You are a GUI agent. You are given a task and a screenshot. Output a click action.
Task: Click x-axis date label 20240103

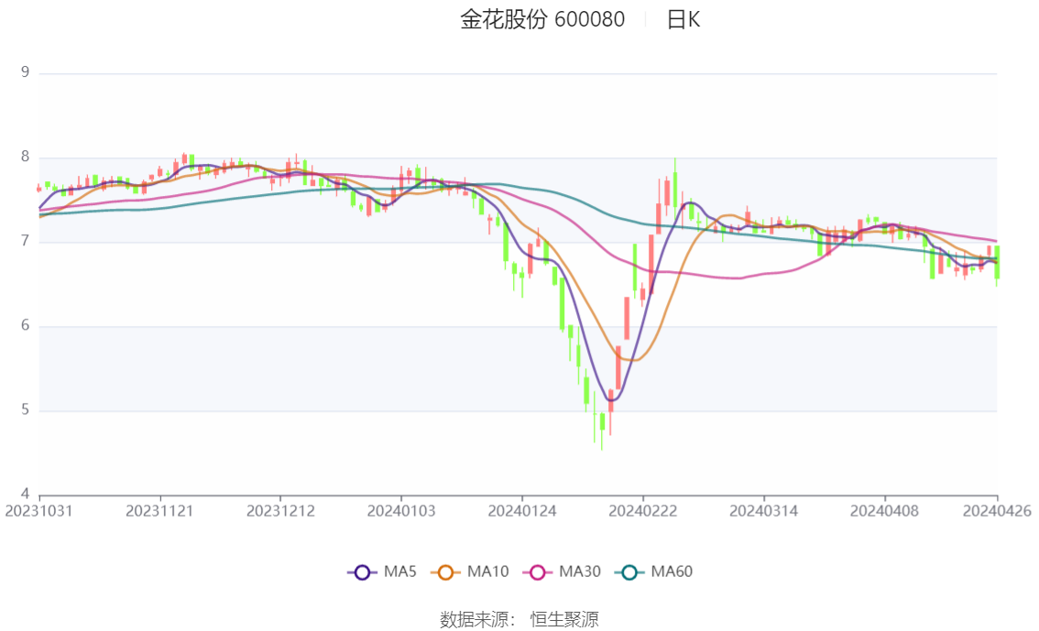tap(401, 511)
